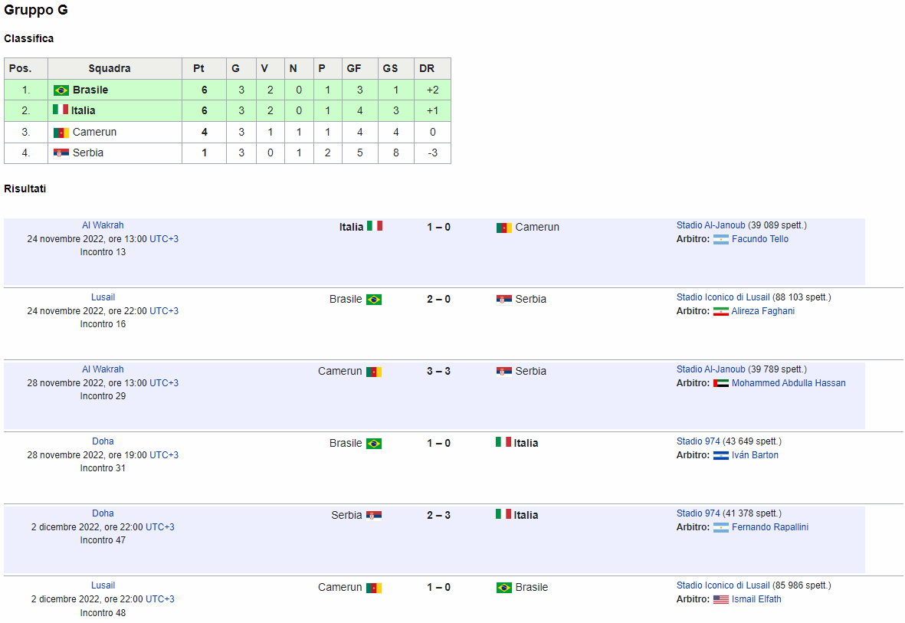Click the UTC+3 link for Incontro 16
Screen dimensions: 905x623
click(x=164, y=310)
